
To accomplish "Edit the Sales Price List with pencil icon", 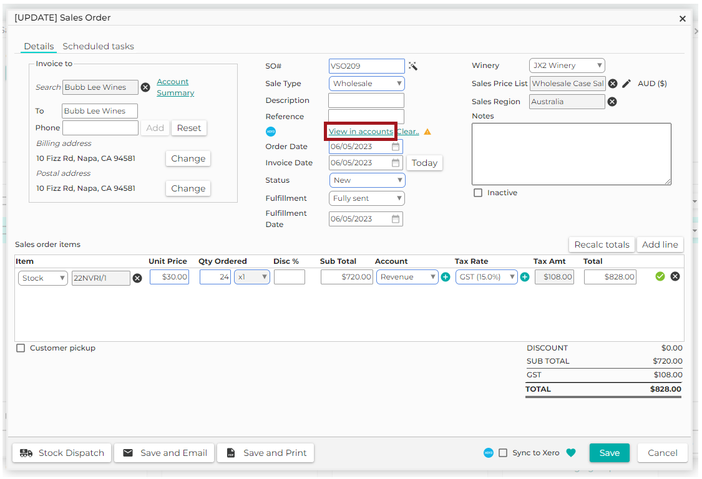I will click(x=626, y=84).
